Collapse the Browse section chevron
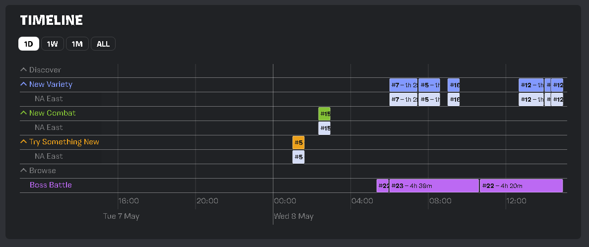Viewport: 589px width, 247px height. (x=23, y=171)
